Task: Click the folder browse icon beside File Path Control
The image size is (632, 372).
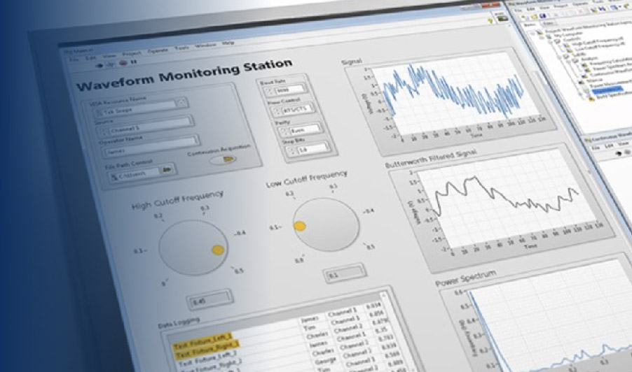Action: pos(167,169)
